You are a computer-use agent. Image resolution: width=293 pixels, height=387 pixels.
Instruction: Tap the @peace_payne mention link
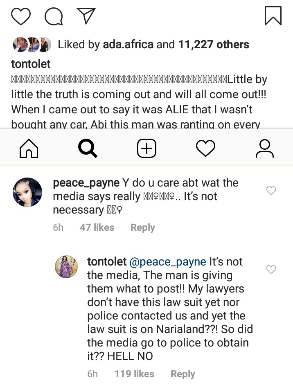[x=168, y=262]
